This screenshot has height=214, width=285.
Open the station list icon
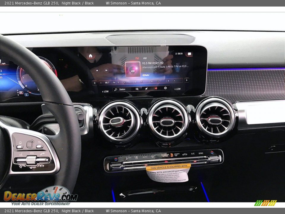(137, 89)
